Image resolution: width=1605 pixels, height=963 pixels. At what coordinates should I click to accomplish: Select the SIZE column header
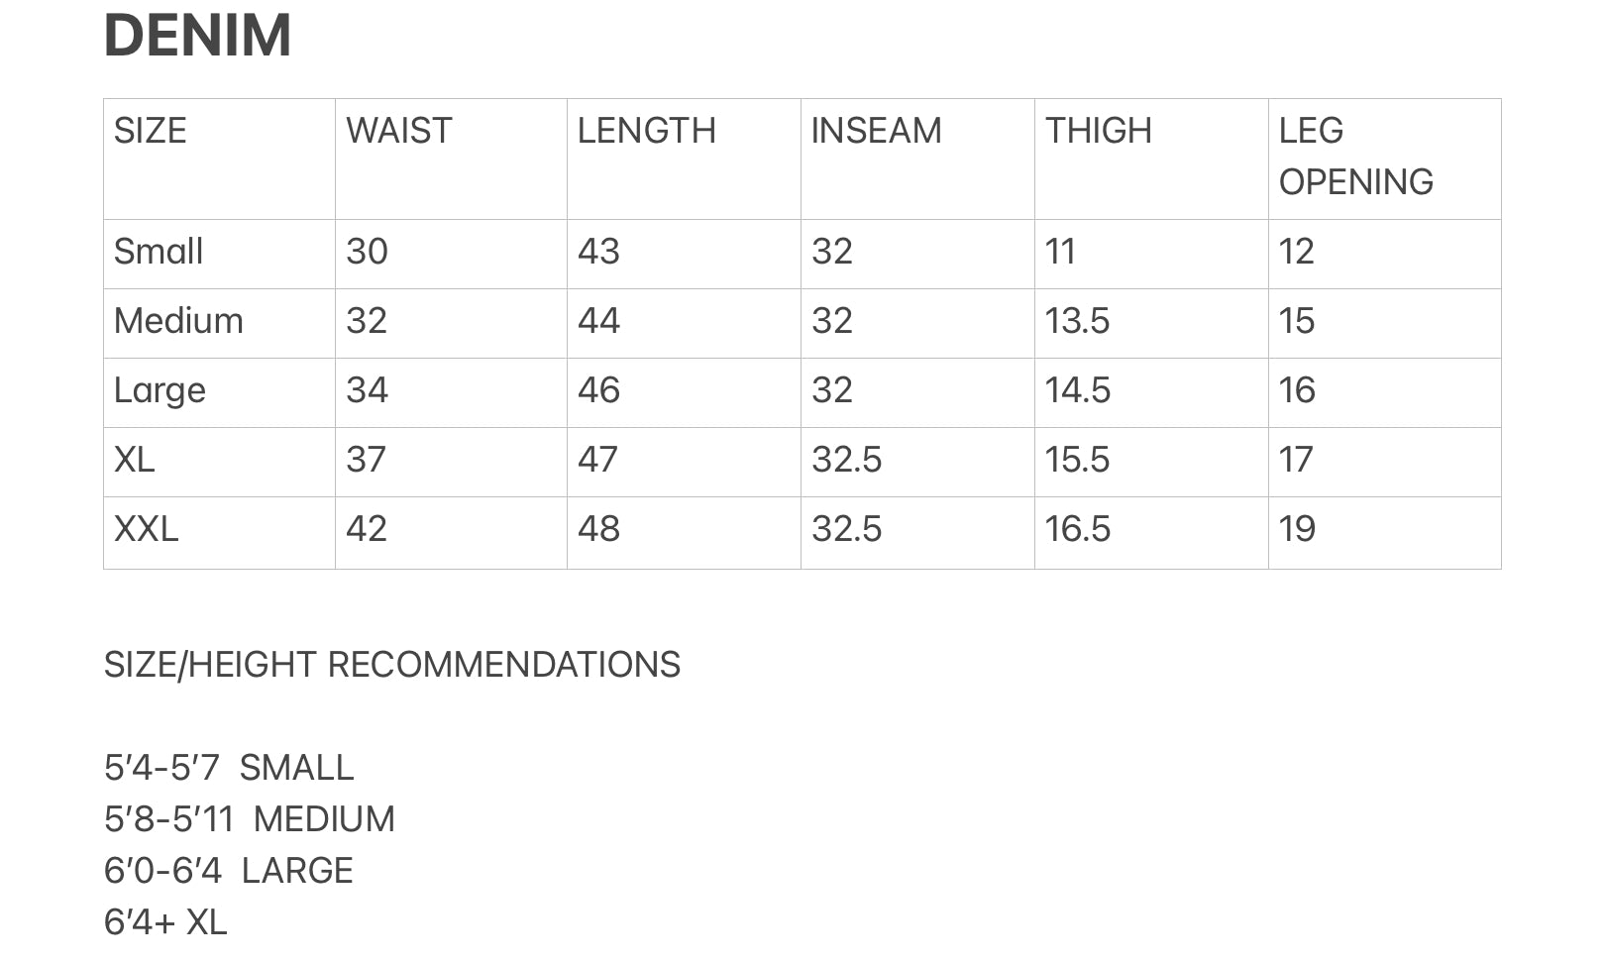pos(151,131)
